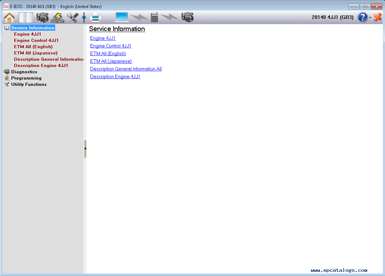Open the Service Information book toolbar icon

click(26, 17)
